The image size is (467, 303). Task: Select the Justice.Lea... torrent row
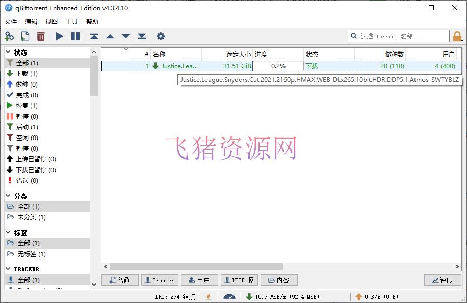(x=281, y=66)
